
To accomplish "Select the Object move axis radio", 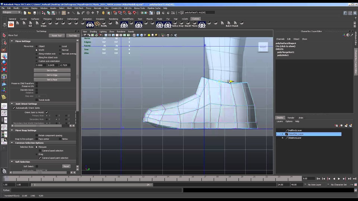I will pos(36,46).
